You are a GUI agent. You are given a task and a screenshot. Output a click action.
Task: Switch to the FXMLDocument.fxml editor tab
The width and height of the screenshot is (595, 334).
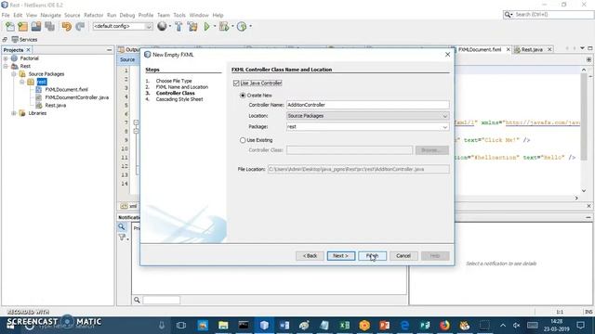(480, 49)
